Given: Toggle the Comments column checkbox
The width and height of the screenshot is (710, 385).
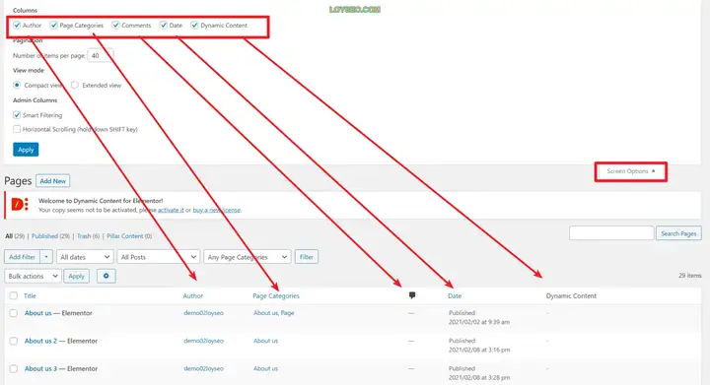Looking at the screenshot, I should pos(116,26).
